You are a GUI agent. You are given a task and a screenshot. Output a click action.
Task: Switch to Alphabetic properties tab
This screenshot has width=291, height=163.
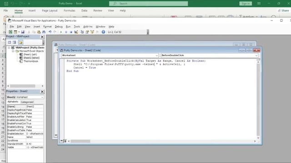coord(13,102)
